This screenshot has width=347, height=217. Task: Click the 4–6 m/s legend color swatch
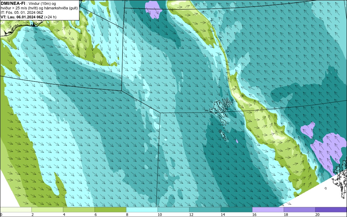click(x=79, y=209)
